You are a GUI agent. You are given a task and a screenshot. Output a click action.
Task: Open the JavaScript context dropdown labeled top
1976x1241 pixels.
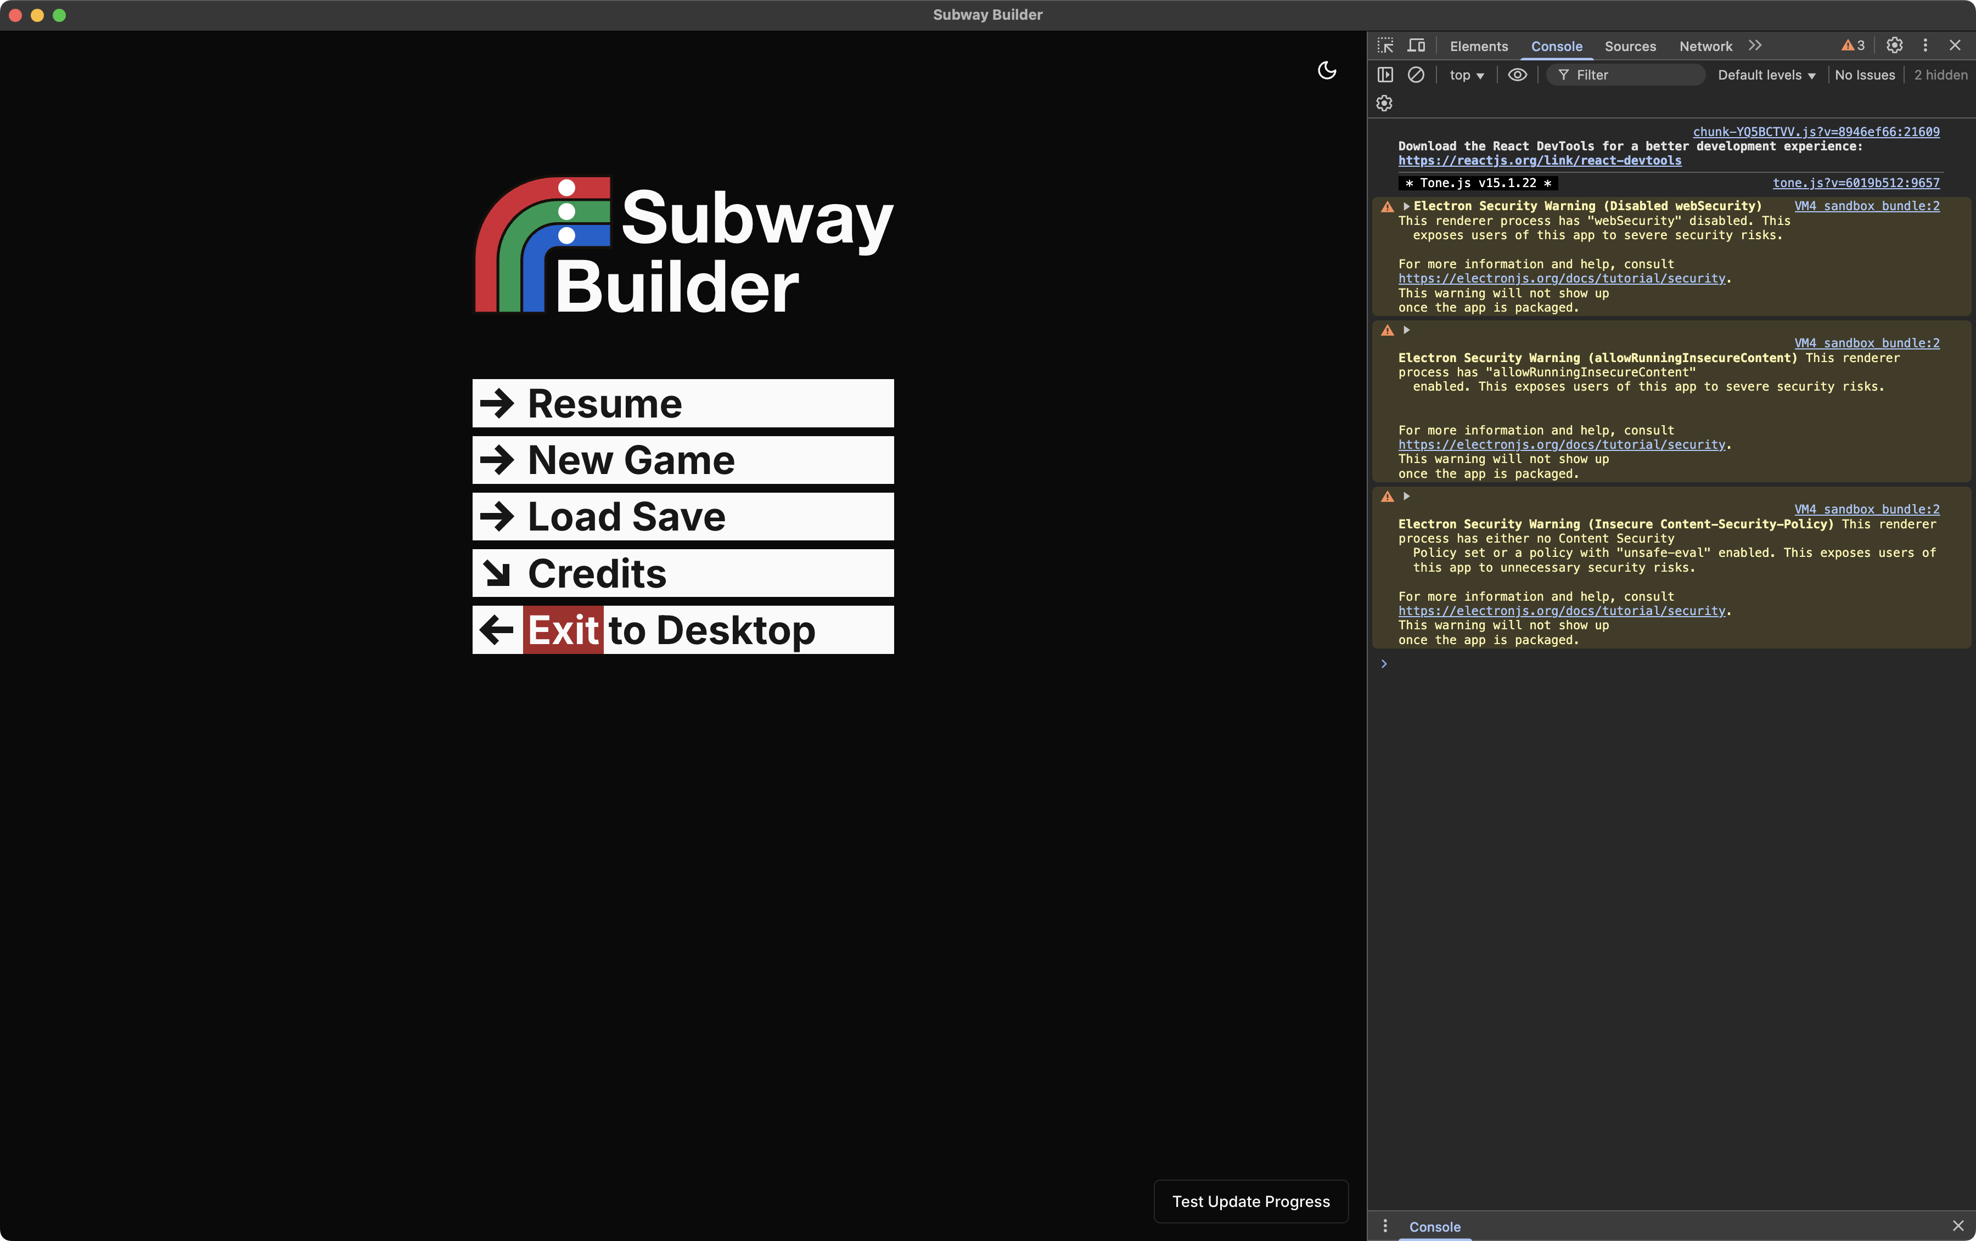[1467, 75]
